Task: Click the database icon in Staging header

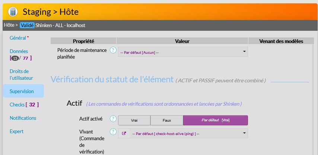Action: pos(13,11)
